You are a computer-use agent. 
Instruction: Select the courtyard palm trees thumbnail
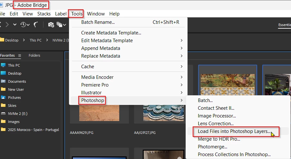(278, 85)
